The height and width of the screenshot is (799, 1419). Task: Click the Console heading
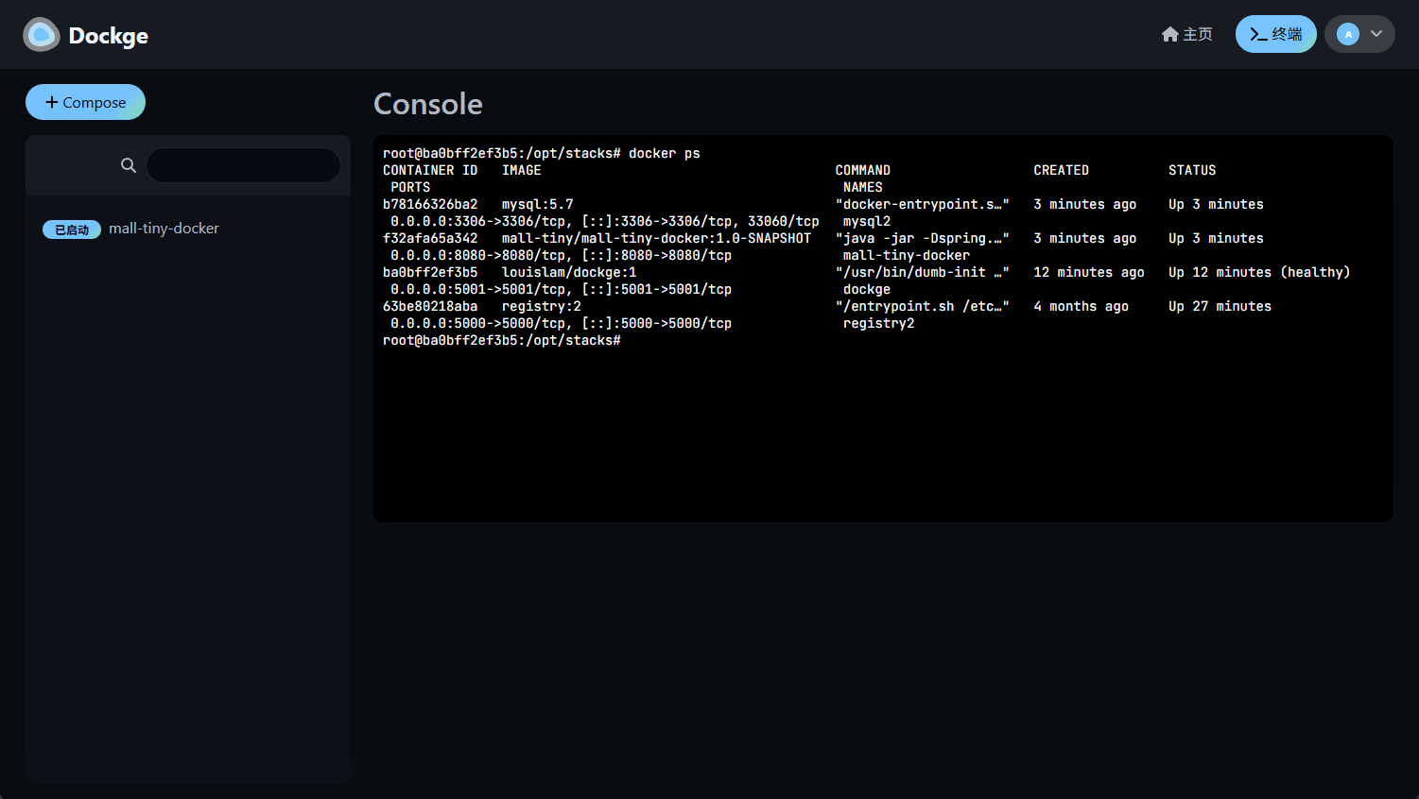428,104
